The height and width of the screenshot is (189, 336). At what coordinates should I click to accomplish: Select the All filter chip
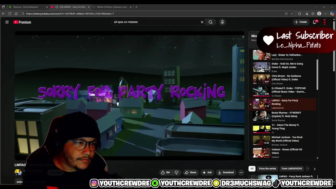[252, 169]
